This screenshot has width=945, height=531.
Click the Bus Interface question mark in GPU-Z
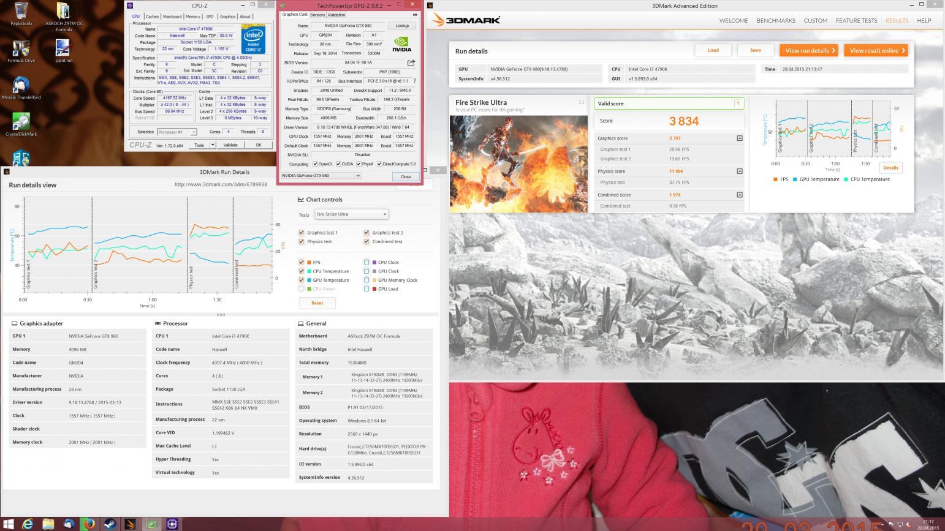pyautogui.click(x=414, y=81)
